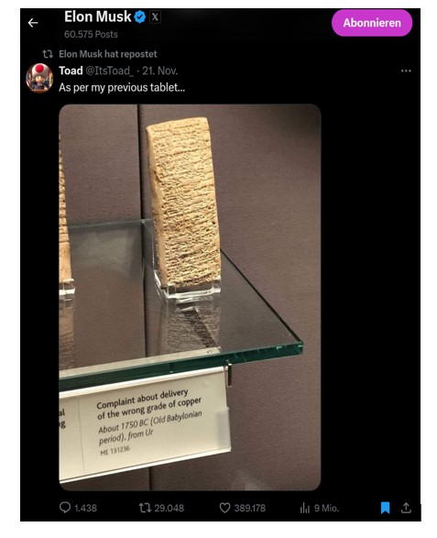Image resolution: width=437 pixels, height=538 pixels.
Task: Open Toad's profile avatar picture
Action: pyautogui.click(x=39, y=78)
